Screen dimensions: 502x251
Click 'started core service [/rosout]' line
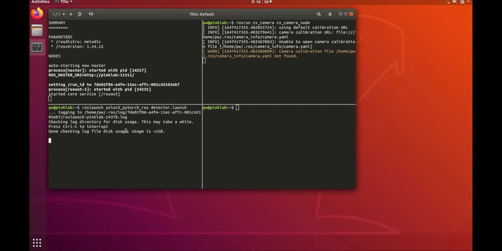point(84,94)
